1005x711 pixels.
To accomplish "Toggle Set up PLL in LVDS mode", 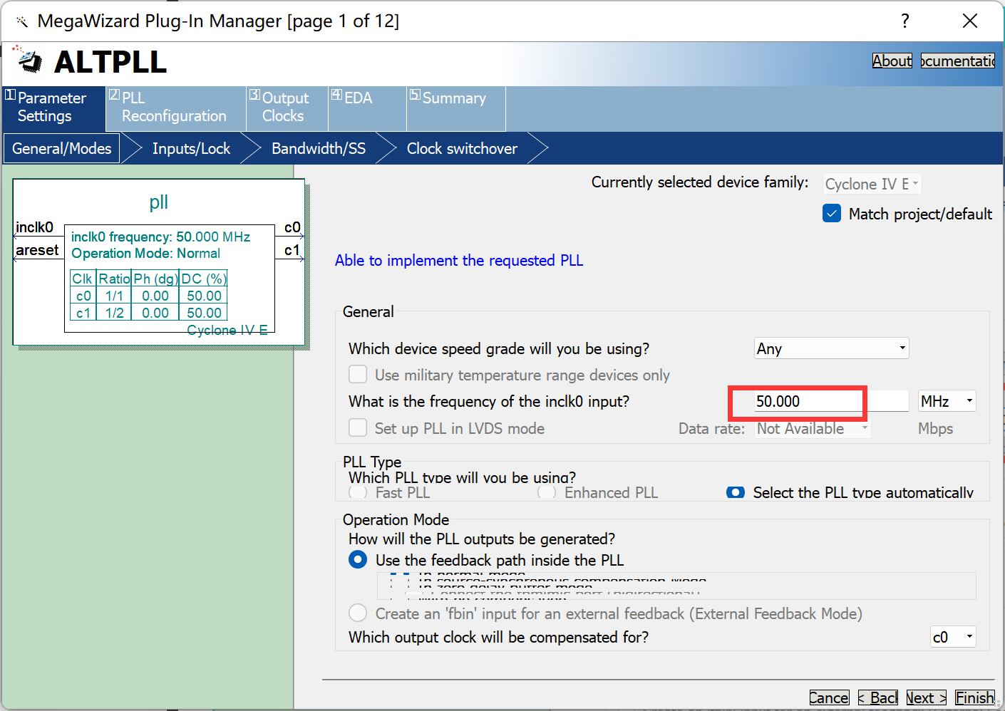I will (x=358, y=428).
